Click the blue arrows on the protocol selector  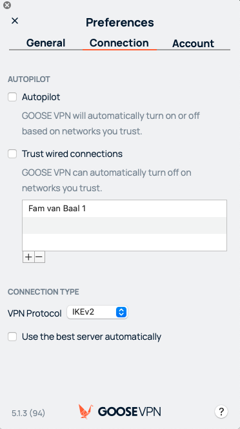click(x=121, y=312)
